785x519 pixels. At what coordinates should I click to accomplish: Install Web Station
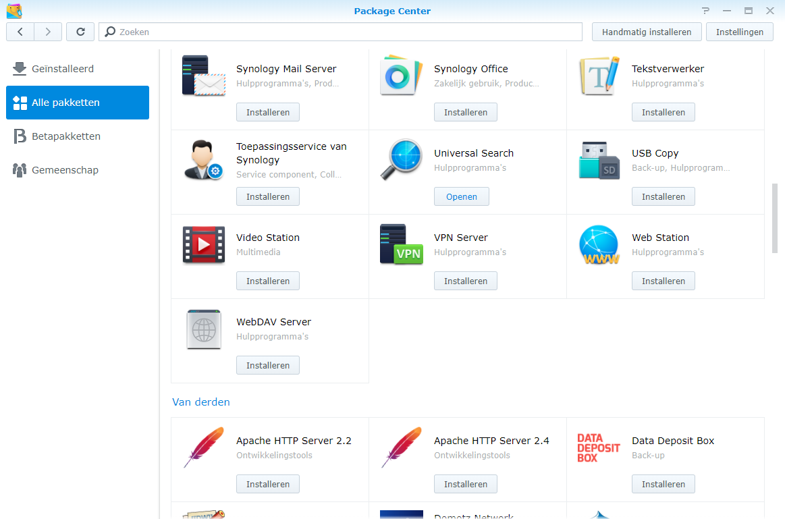click(x=664, y=281)
